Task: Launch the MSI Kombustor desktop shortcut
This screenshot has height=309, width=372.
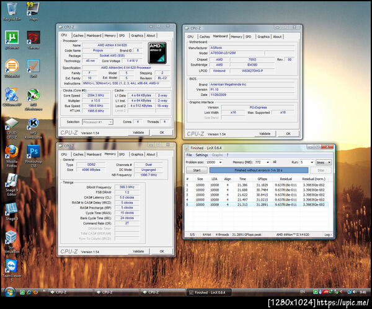Action: pyautogui.click(x=33, y=128)
